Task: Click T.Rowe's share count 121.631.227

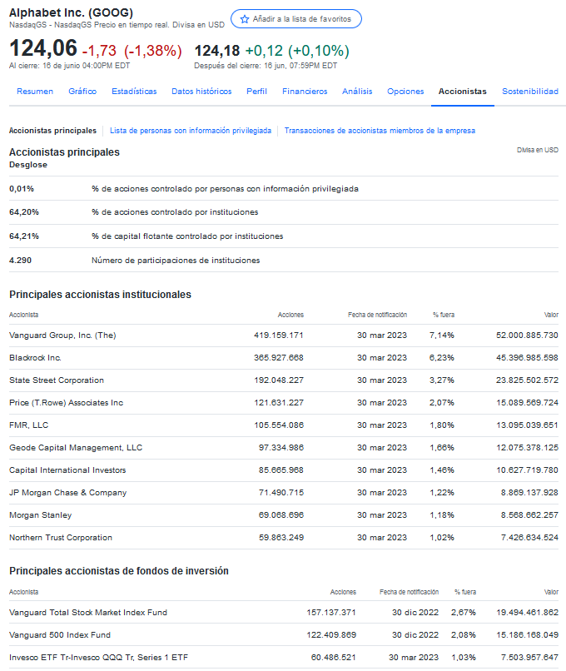Action: [x=279, y=403]
